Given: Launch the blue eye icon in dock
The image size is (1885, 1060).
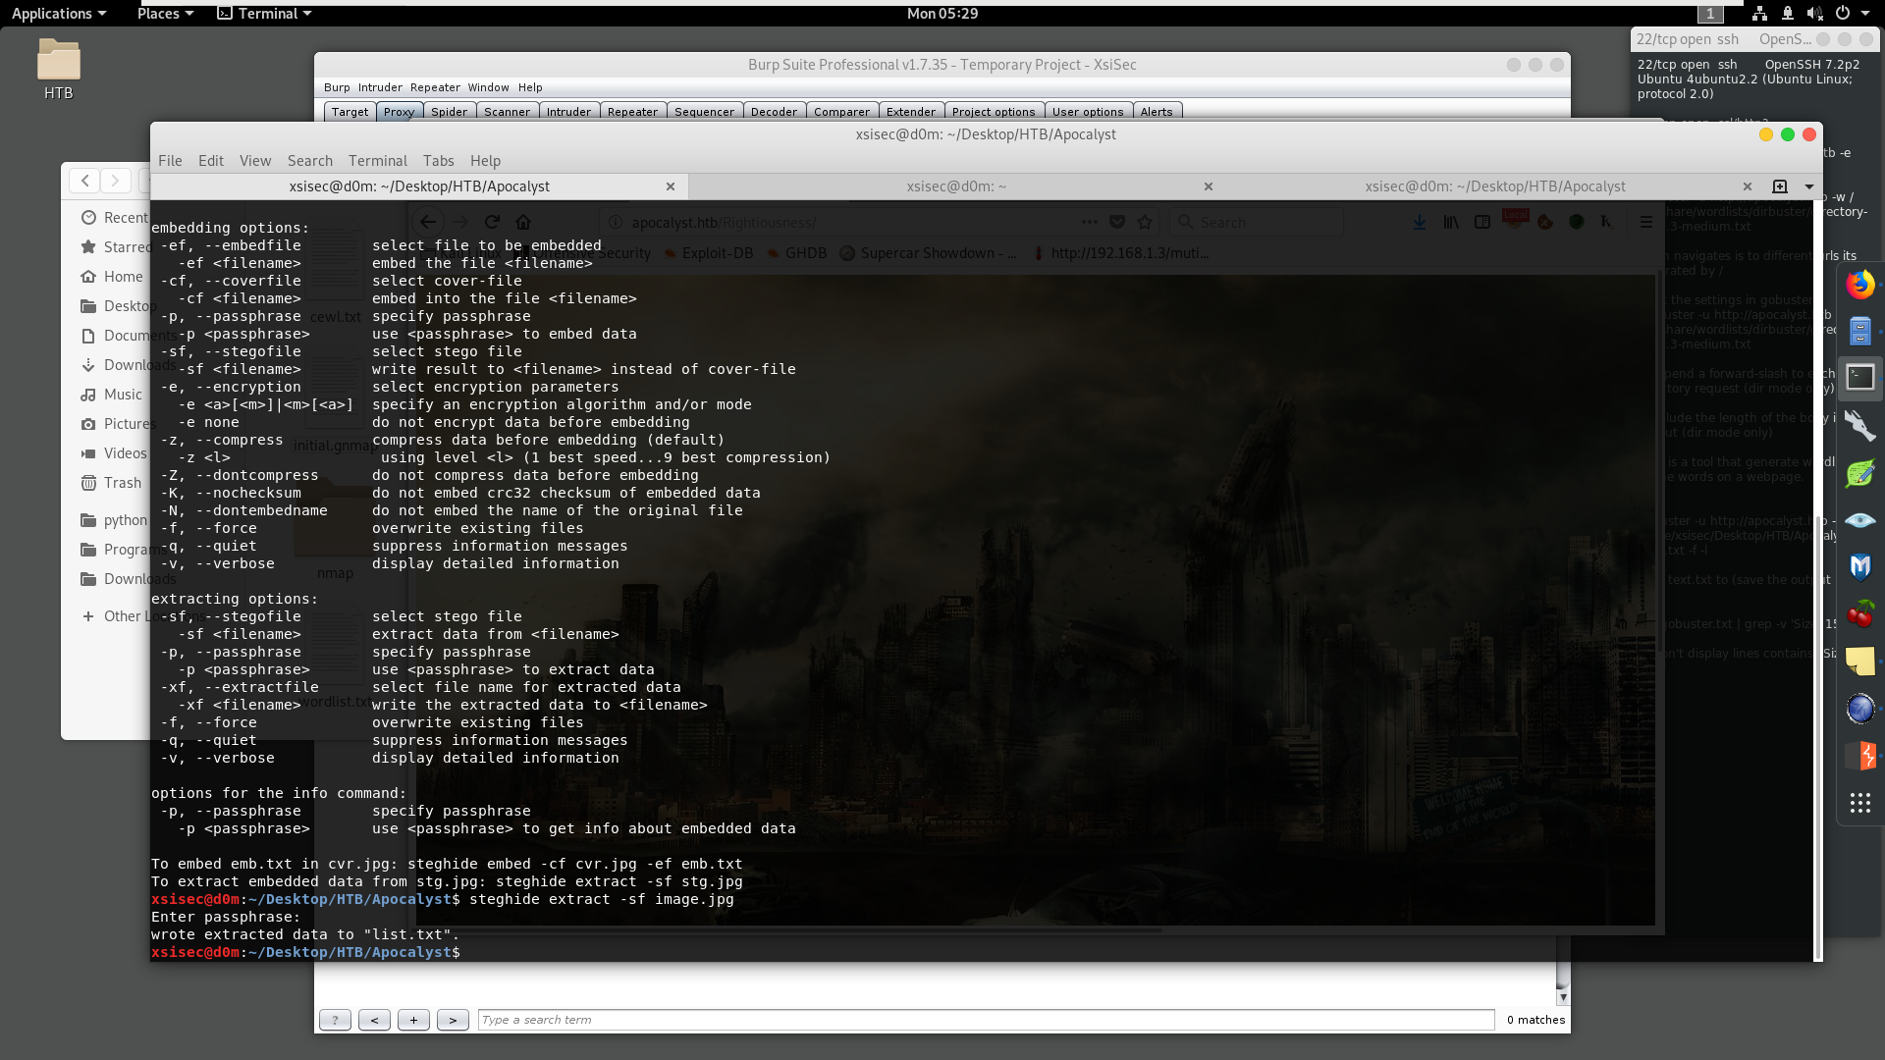Looking at the screenshot, I should pos(1859,520).
